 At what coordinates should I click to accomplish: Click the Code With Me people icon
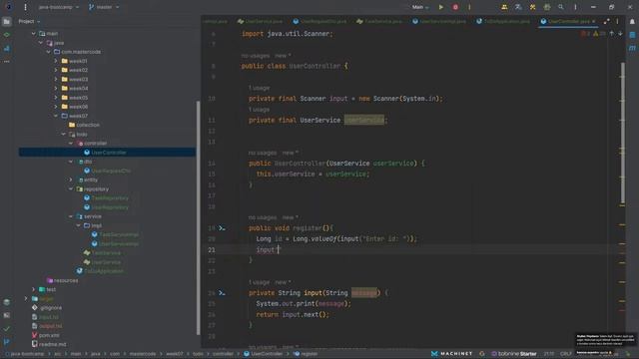click(x=504, y=7)
